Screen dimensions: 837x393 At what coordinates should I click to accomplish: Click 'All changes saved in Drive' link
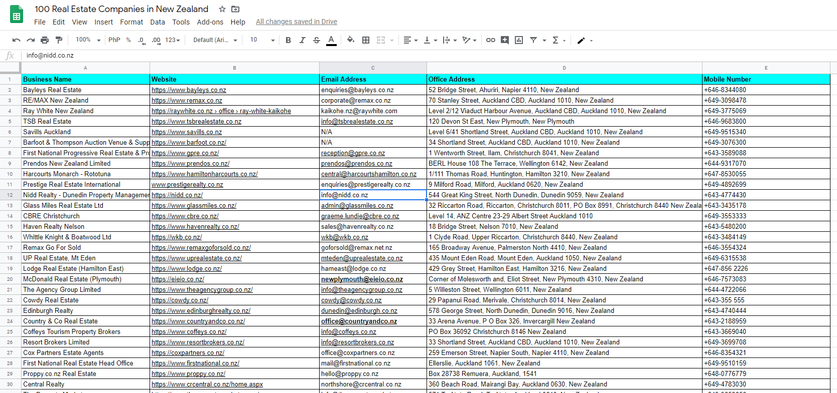pyautogui.click(x=296, y=22)
